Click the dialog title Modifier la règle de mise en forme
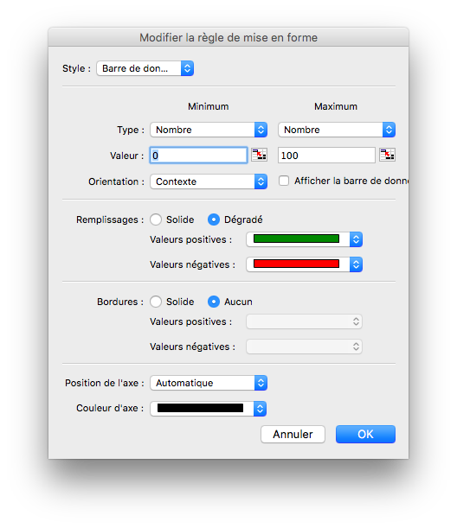 228,37
